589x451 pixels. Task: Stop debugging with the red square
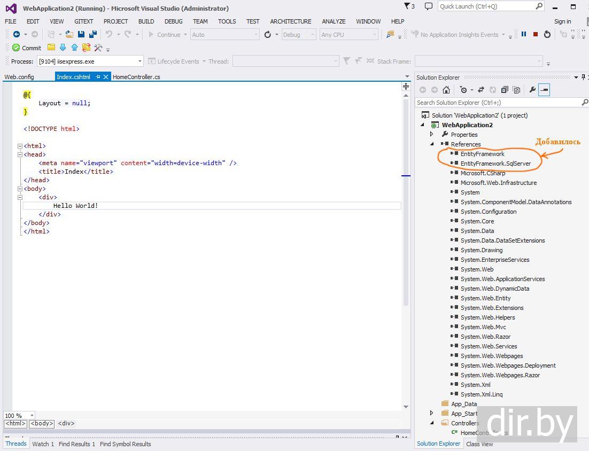tap(536, 34)
